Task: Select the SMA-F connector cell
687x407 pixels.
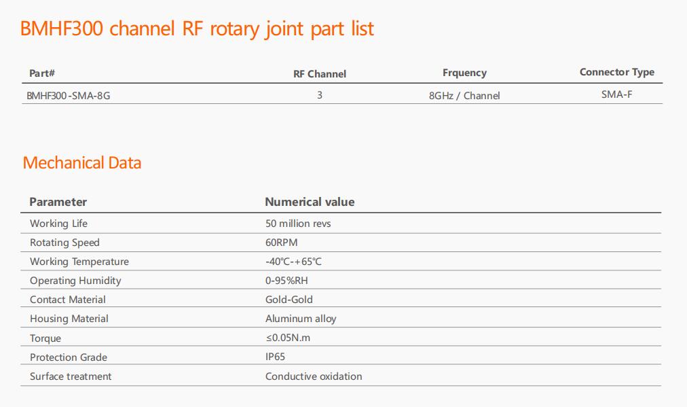Action: pyautogui.click(x=616, y=94)
